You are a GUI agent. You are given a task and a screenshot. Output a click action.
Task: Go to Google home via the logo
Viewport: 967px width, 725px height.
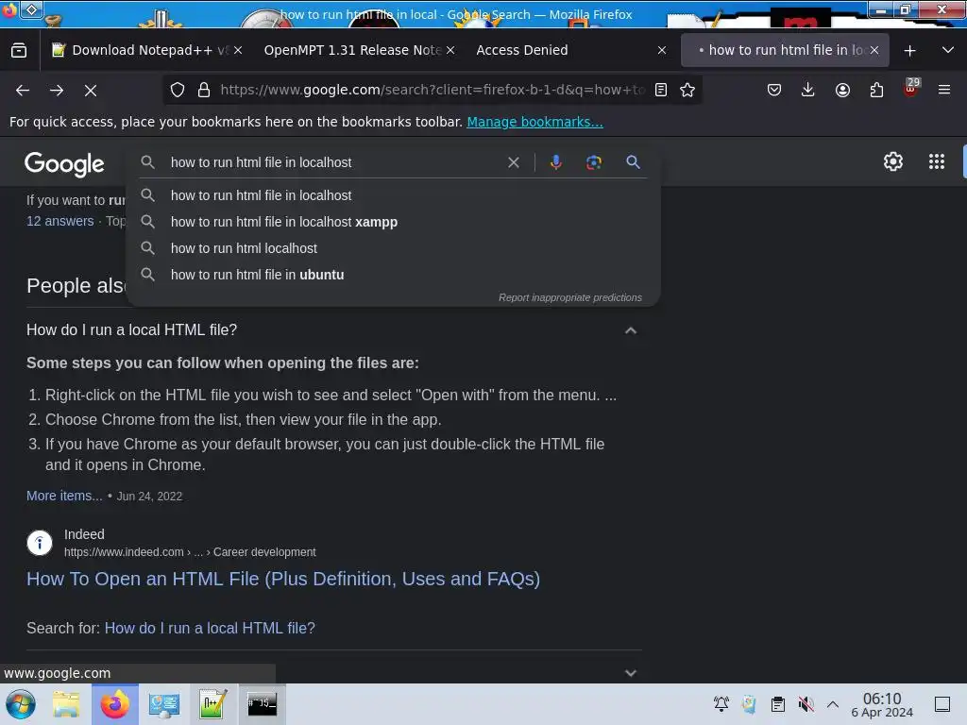(x=64, y=164)
